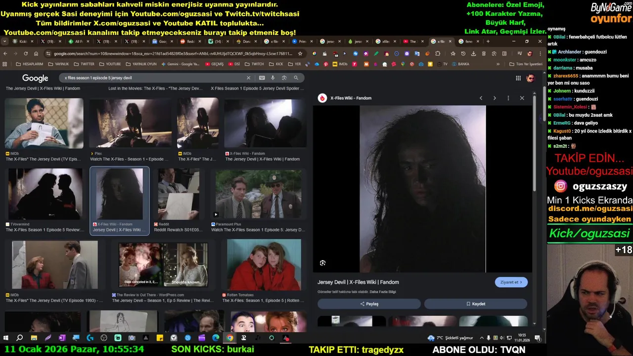The width and height of the screenshot is (633, 356).
Task: Show previous image in preview panel
Action: (481, 98)
